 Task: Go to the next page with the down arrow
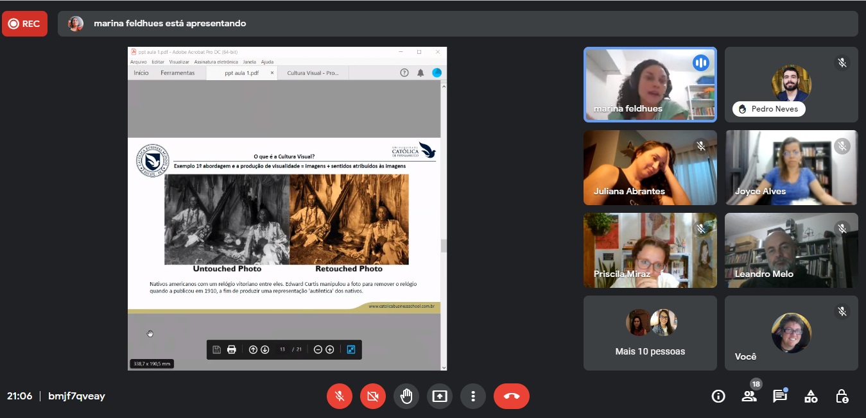(x=264, y=349)
